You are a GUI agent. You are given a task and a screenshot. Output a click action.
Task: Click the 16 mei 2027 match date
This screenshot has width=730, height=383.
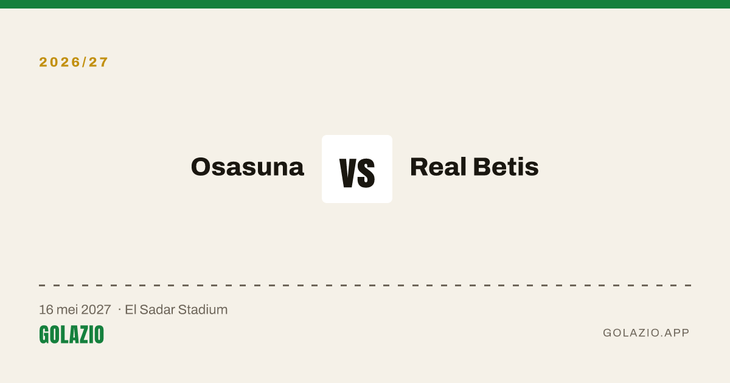(75, 309)
